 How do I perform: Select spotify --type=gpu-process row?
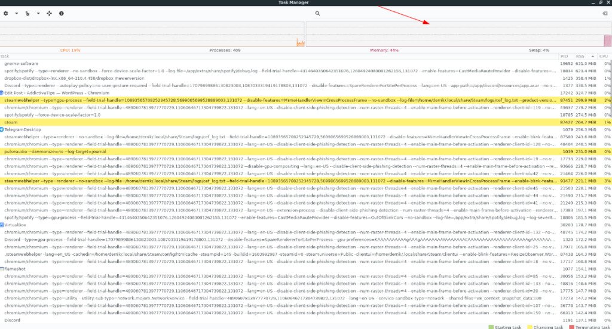pyautogui.click(x=306, y=218)
